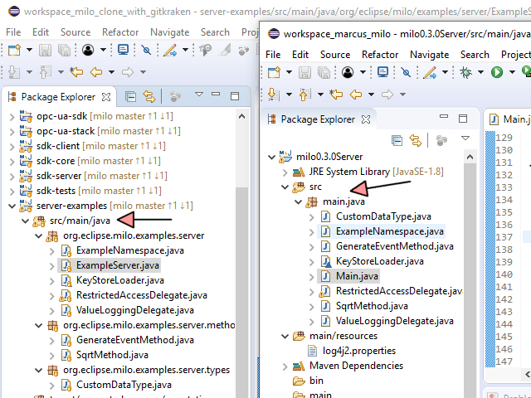Open dropdown next to Run button
The height and width of the screenshot is (398, 531).
click(512, 72)
